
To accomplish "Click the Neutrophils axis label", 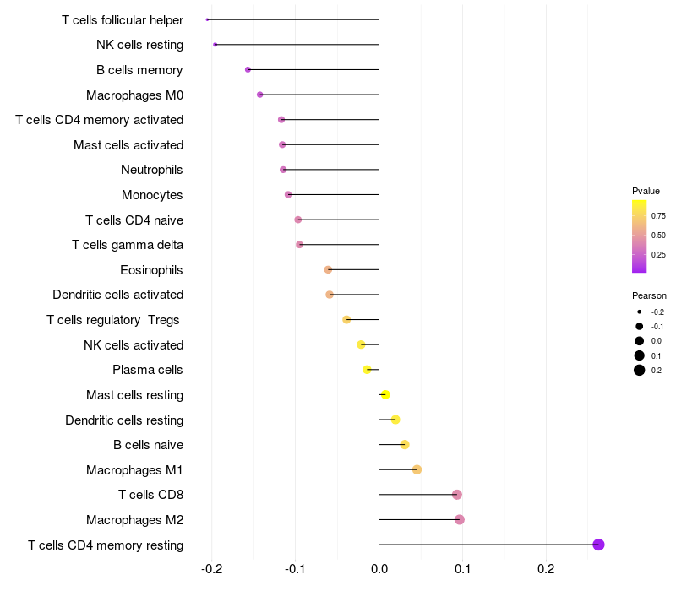I will (152, 170).
